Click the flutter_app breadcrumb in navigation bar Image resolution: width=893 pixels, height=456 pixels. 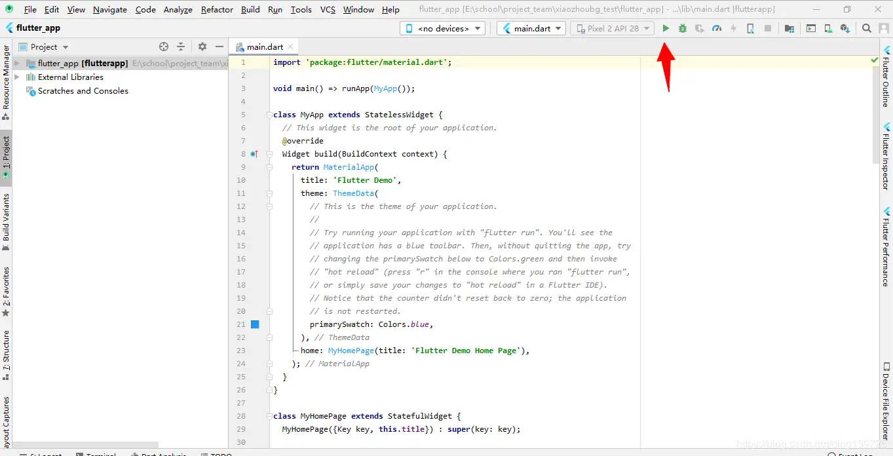(33, 28)
